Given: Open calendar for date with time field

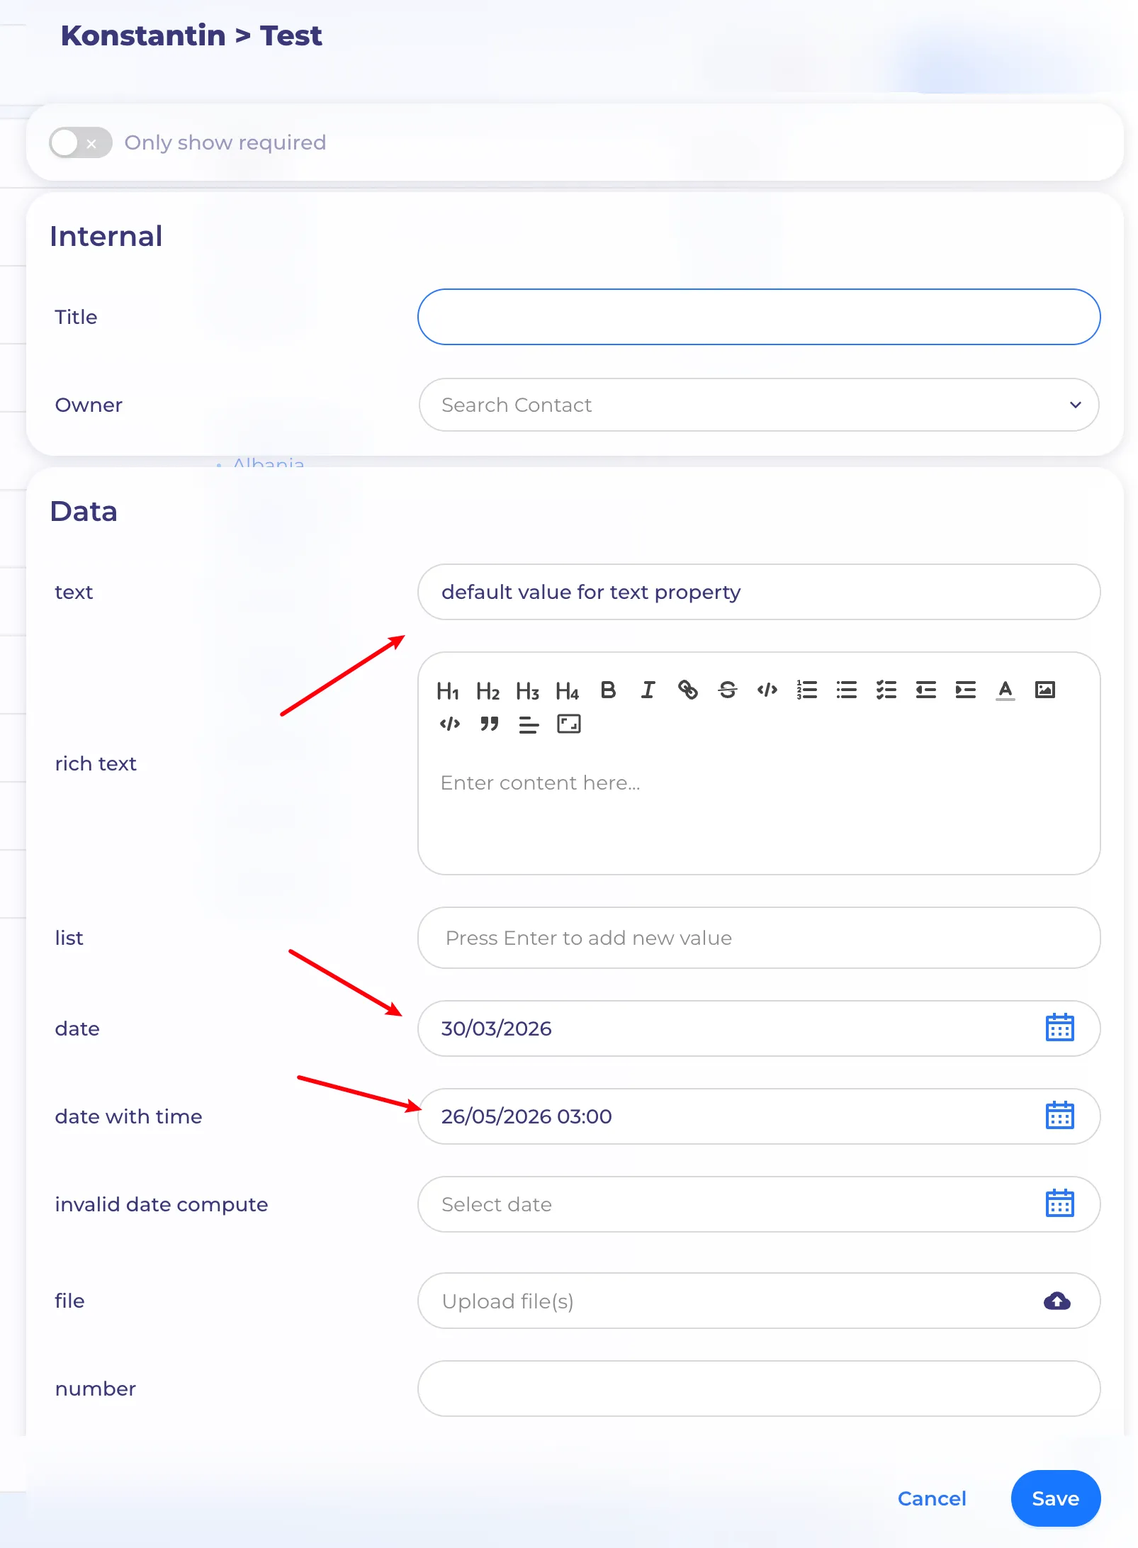Looking at the screenshot, I should (1059, 1116).
